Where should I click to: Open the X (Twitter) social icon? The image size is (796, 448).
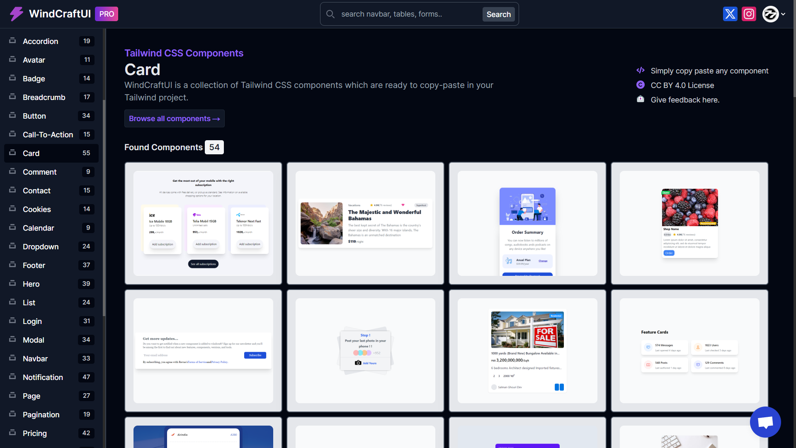point(730,14)
